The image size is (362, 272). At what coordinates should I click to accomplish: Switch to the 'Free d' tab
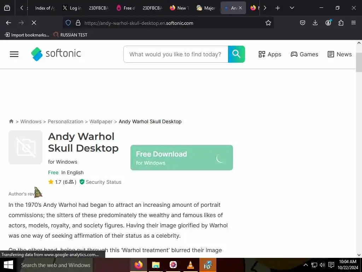(126, 8)
